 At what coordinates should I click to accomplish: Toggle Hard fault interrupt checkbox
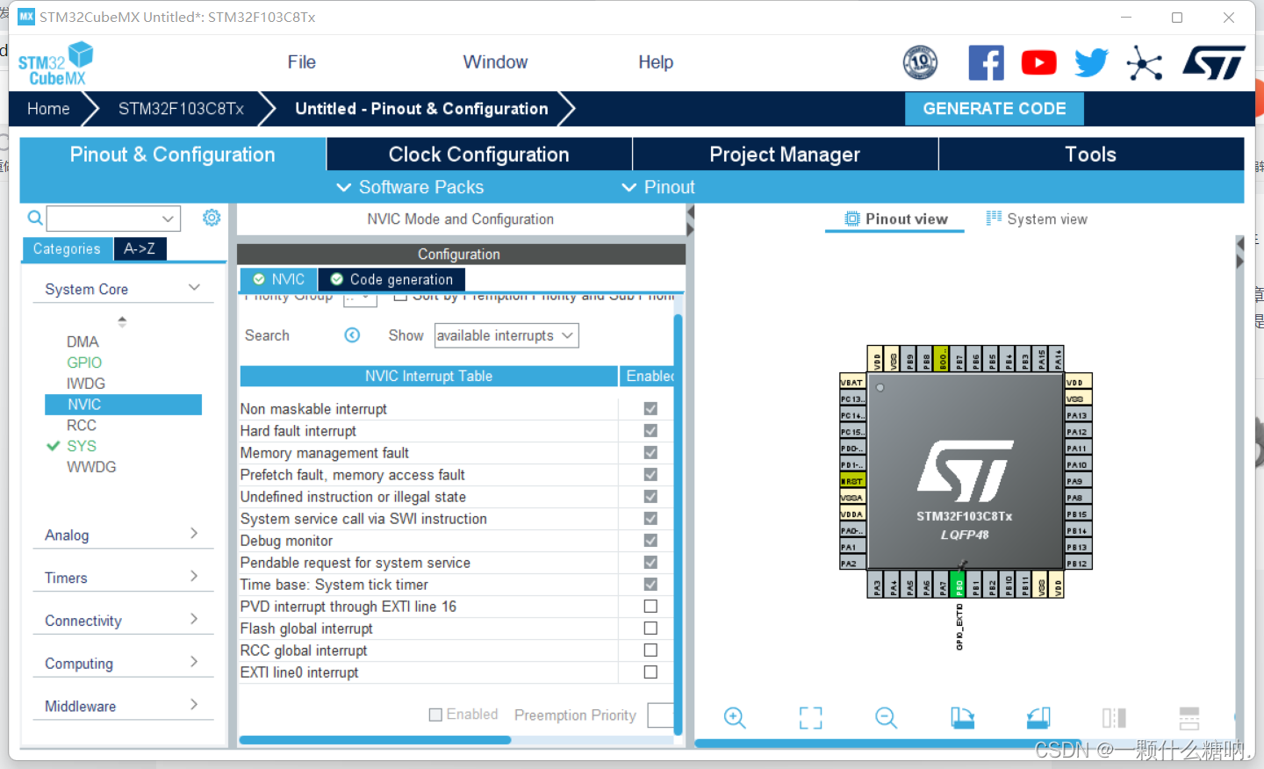(650, 430)
